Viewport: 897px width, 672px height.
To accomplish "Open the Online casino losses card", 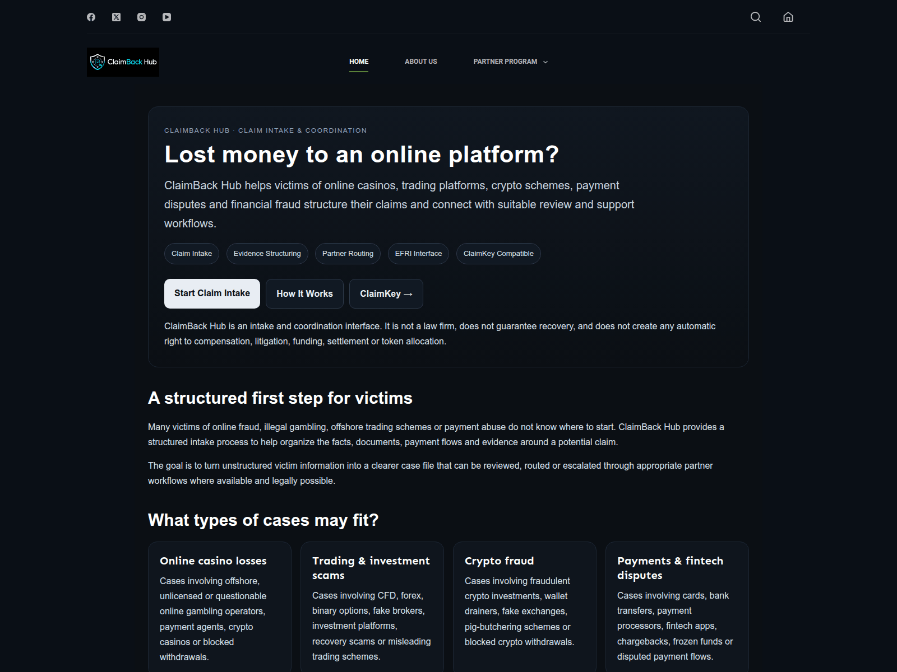I will pos(220,606).
